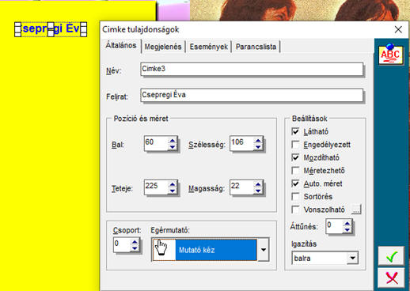410x291 pixels.
Task: Open the Vonszolható options ellipsis button
Action: [356, 210]
